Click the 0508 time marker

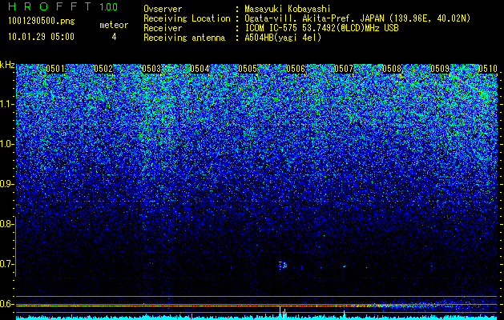tap(392, 69)
